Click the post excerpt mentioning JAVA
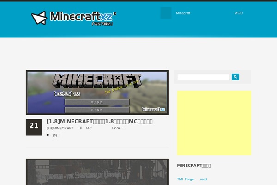This screenshot has width=277, height=185. pyautogui.click(x=86, y=129)
